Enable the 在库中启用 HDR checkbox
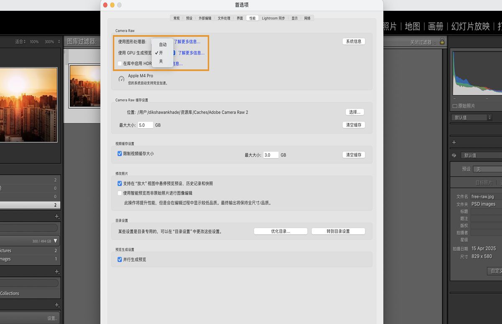502x324 pixels. coord(120,64)
